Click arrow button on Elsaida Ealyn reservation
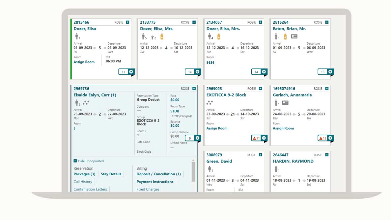The image size is (391, 220). [x=197, y=138]
